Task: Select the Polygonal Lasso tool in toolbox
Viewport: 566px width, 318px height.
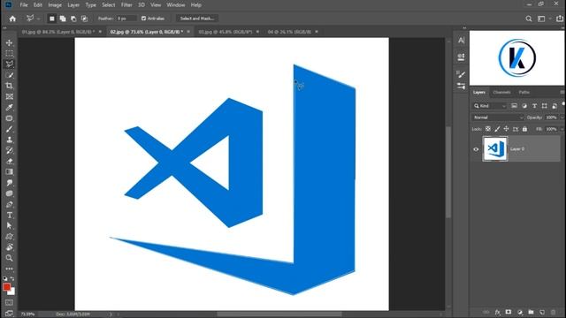Action: click(x=10, y=64)
